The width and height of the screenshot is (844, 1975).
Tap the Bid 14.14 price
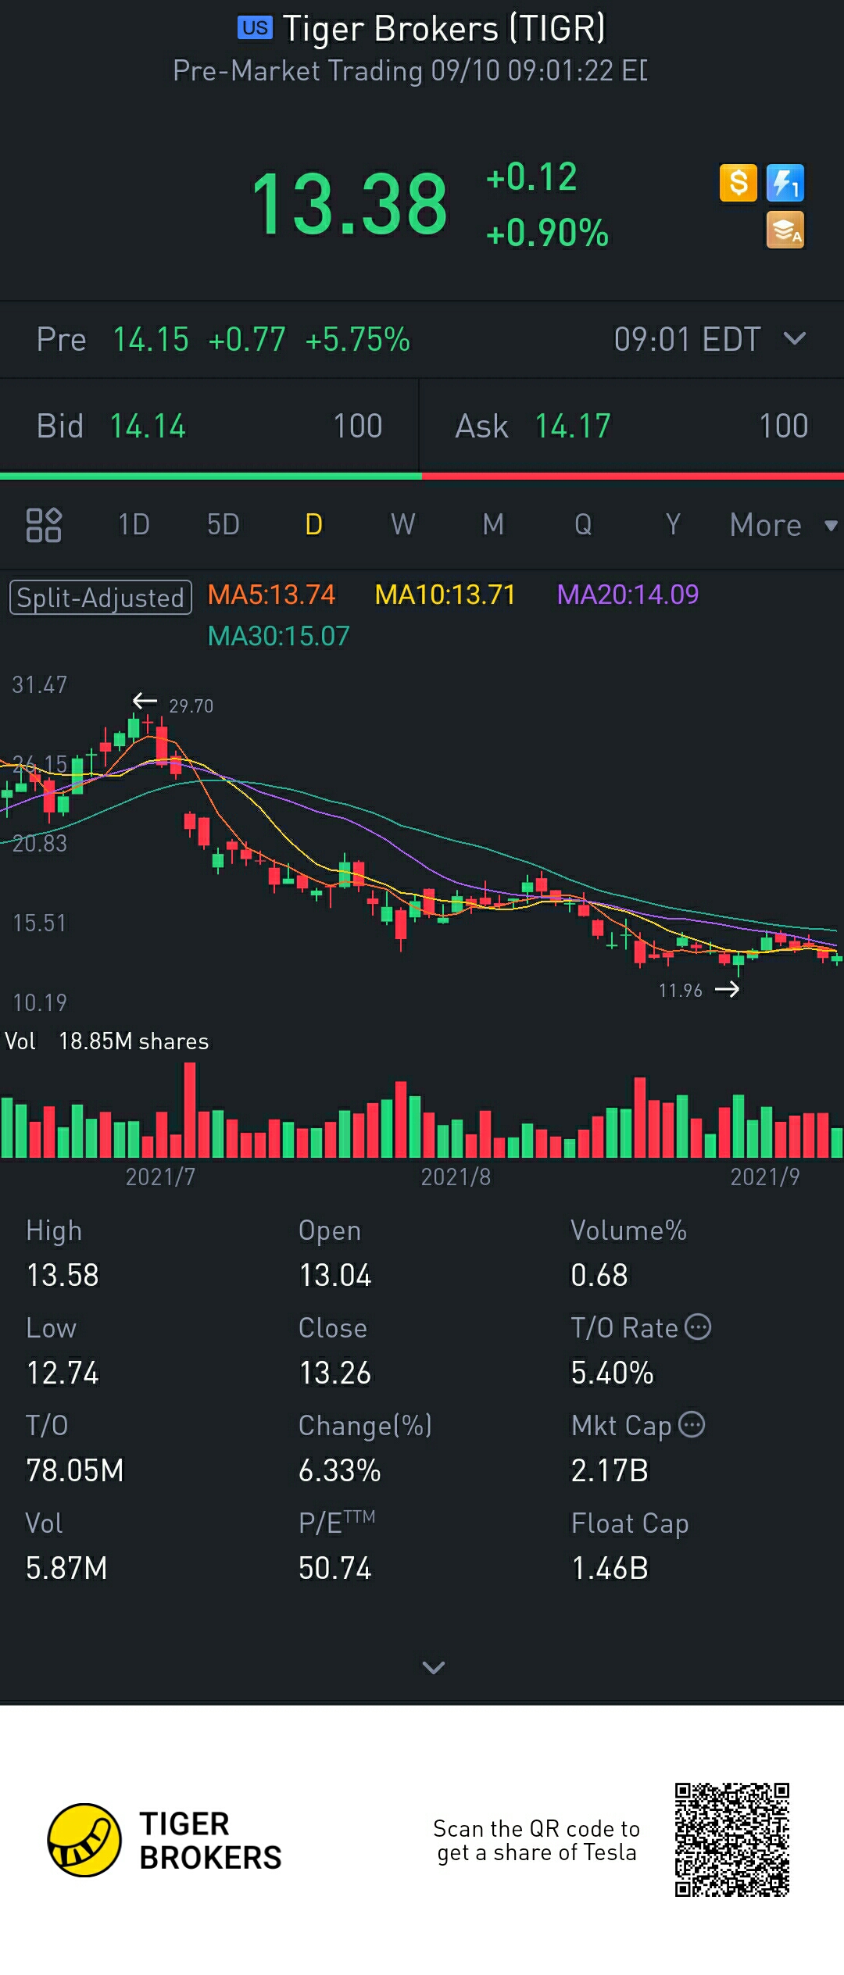148,427
